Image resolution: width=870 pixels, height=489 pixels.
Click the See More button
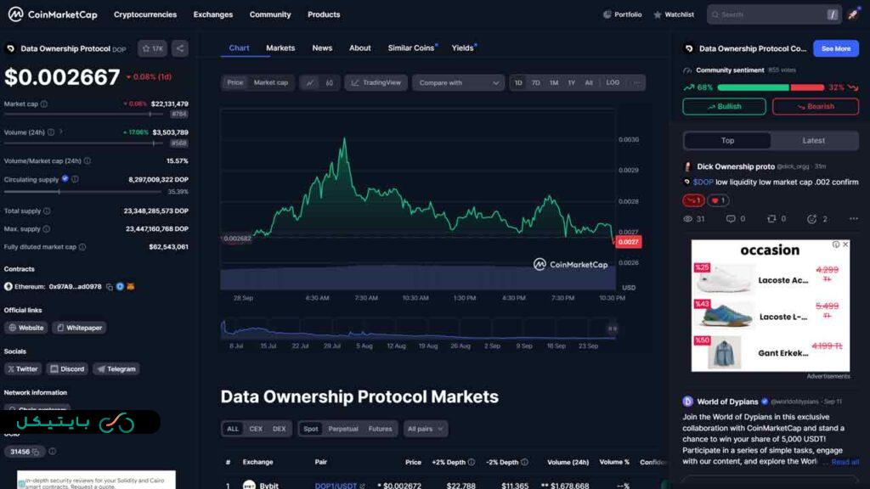(835, 48)
